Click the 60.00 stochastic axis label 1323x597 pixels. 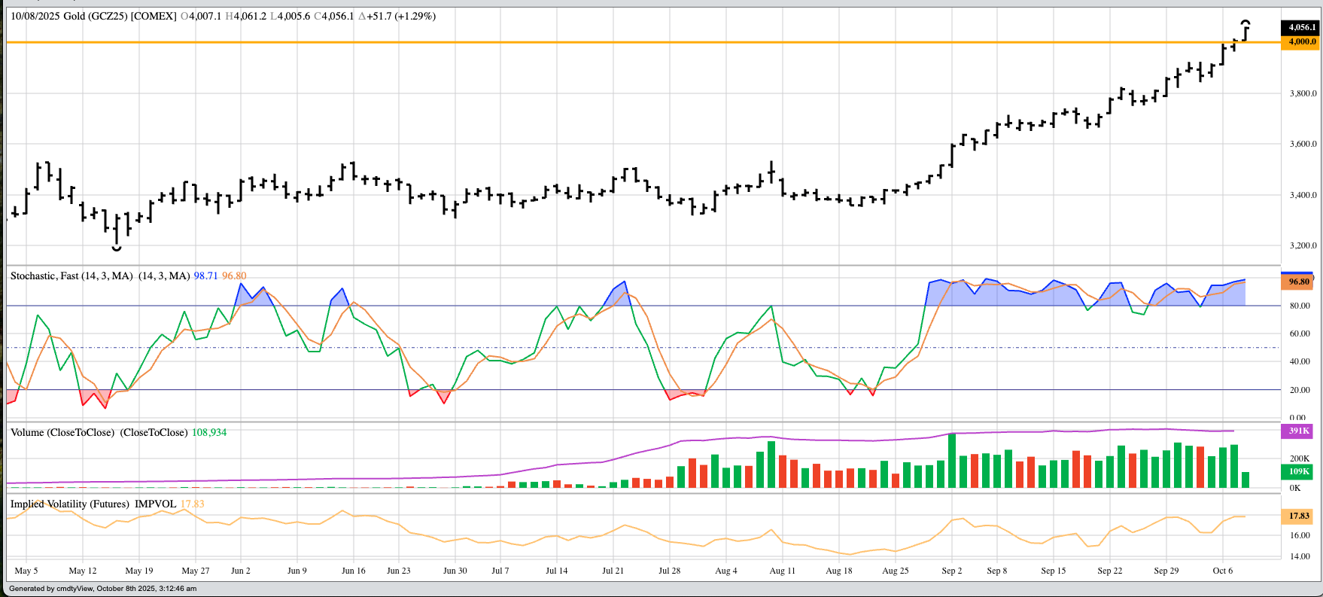pyautogui.click(x=1300, y=334)
